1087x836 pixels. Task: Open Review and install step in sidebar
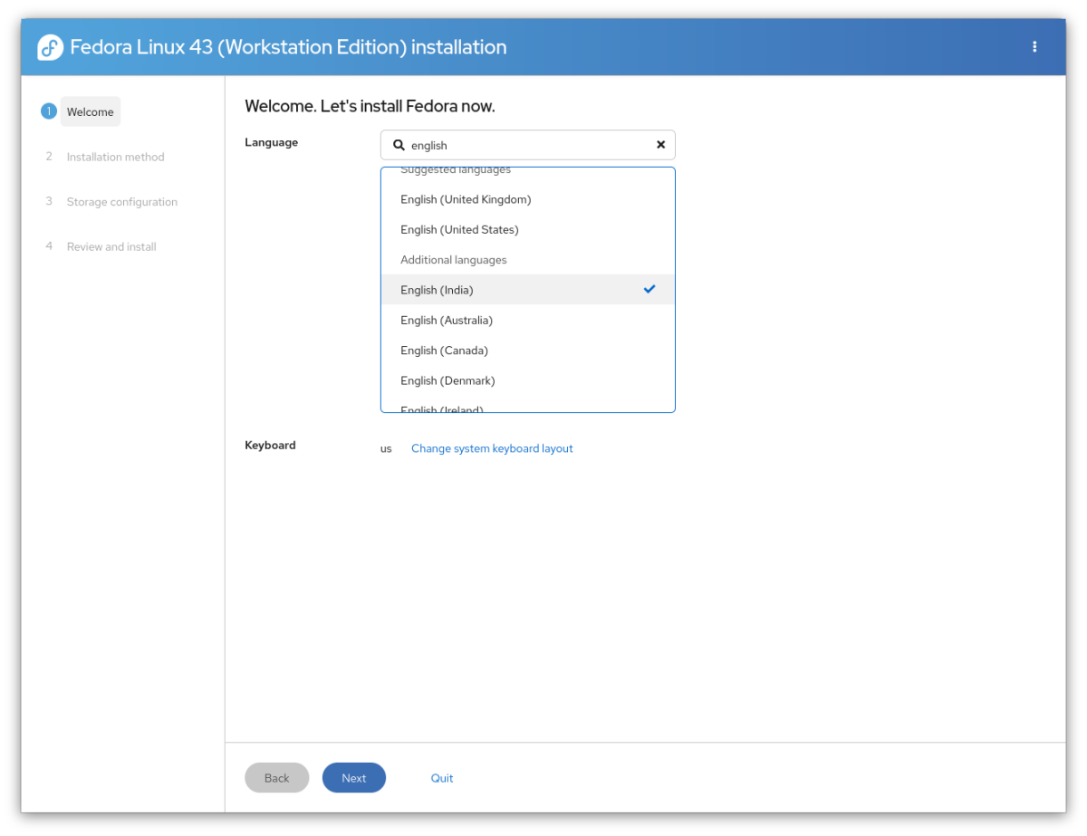tap(111, 246)
